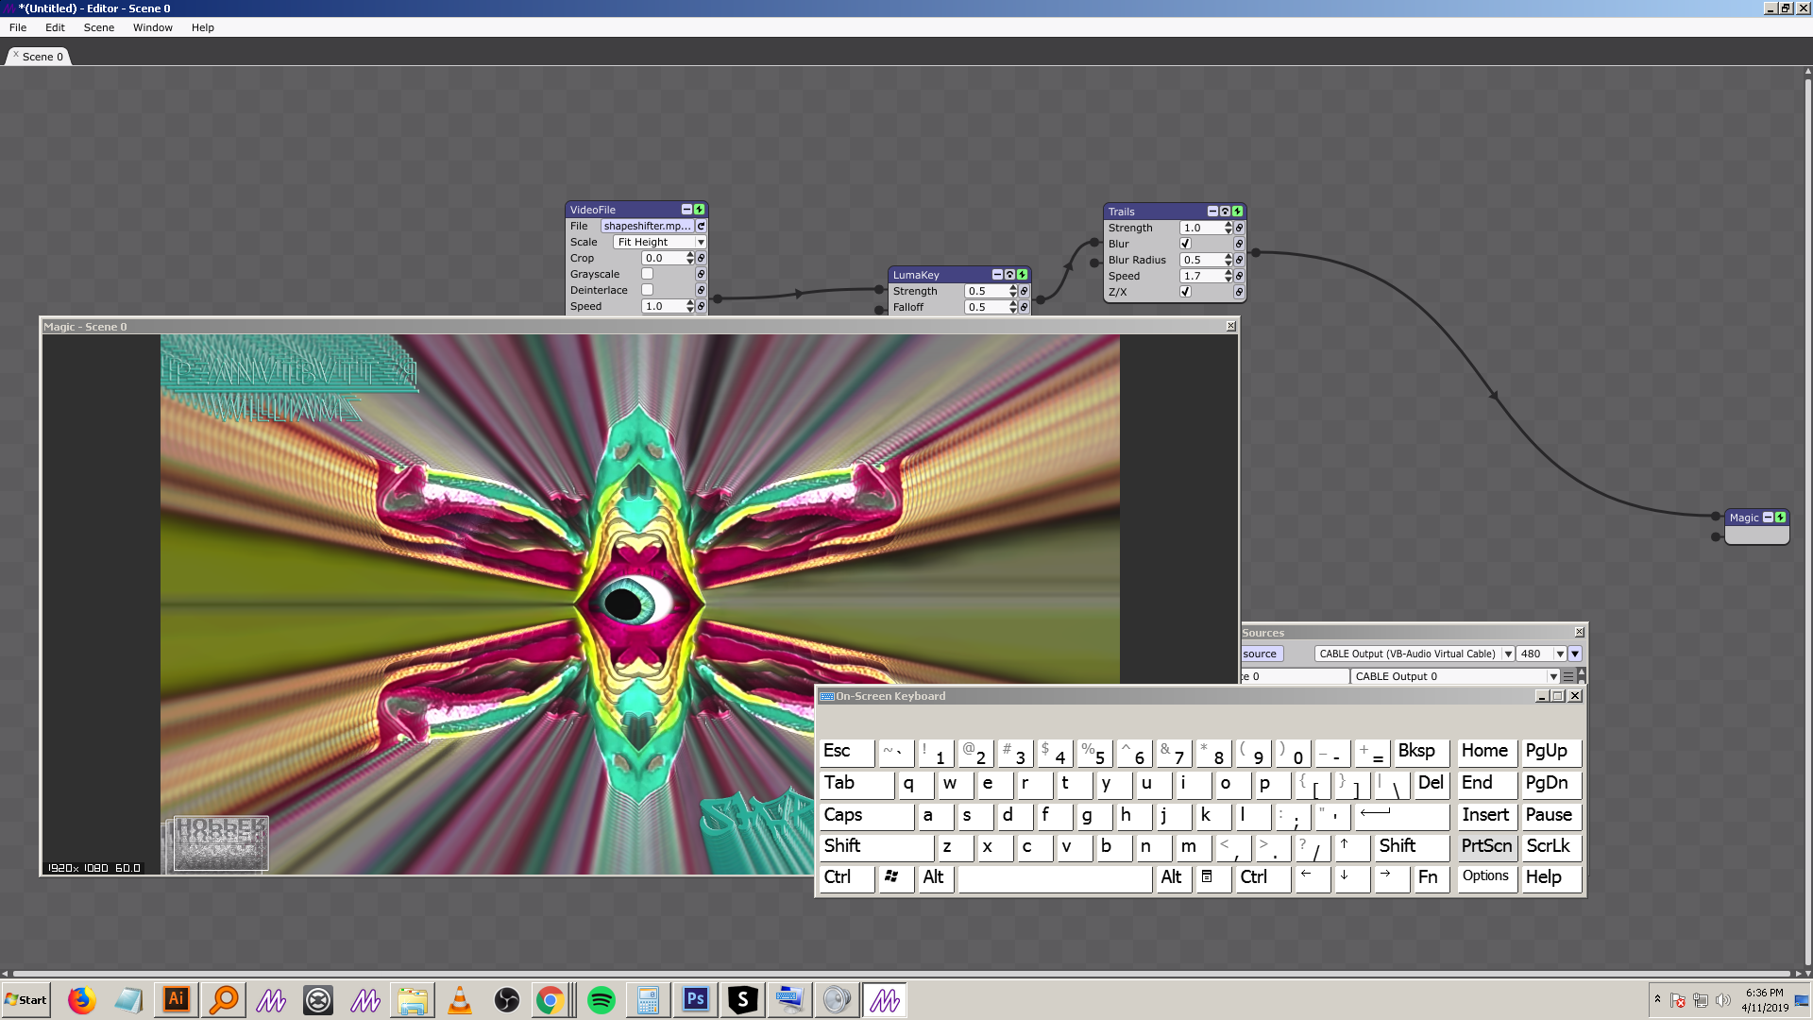Expand the purple arrow button in Sources
The image size is (1813, 1020).
coord(1575,654)
